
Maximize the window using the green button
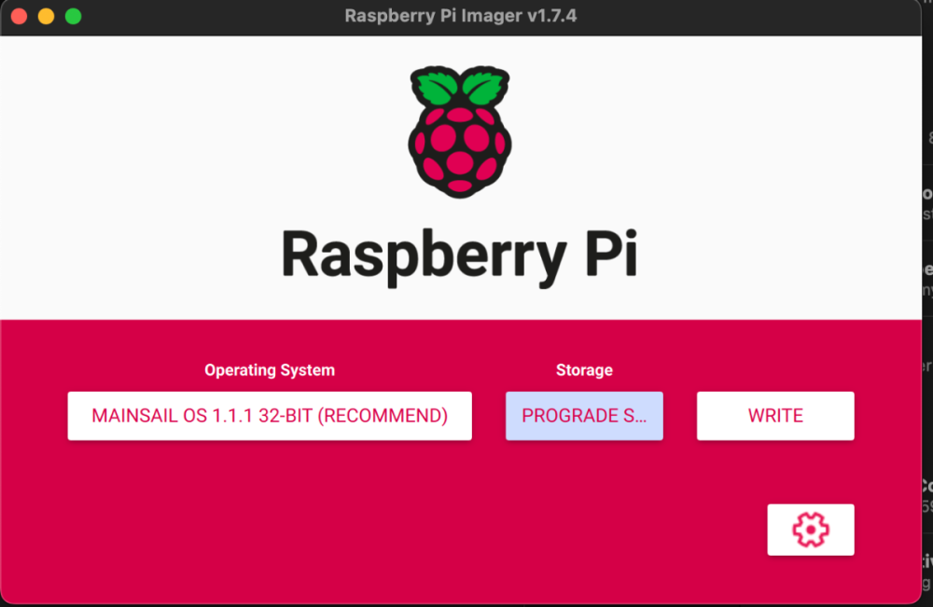73,16
